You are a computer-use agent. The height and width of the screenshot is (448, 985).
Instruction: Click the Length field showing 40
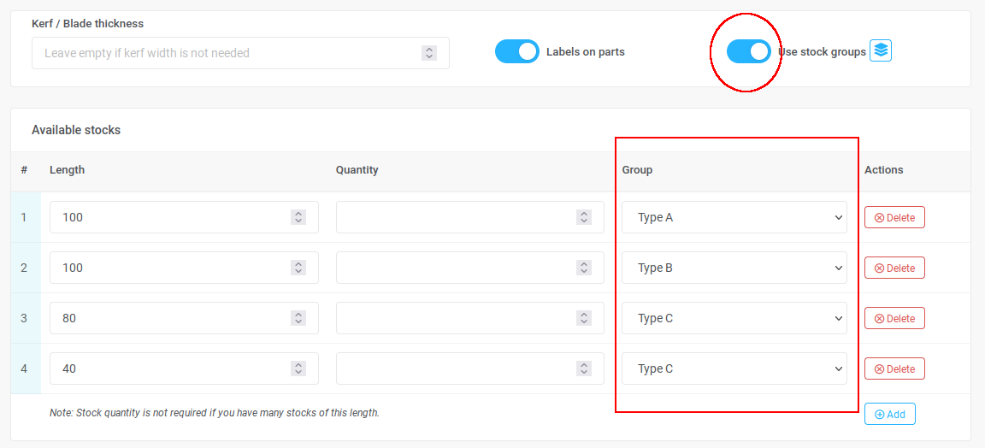pyautogui.click(x=167, y=368)
